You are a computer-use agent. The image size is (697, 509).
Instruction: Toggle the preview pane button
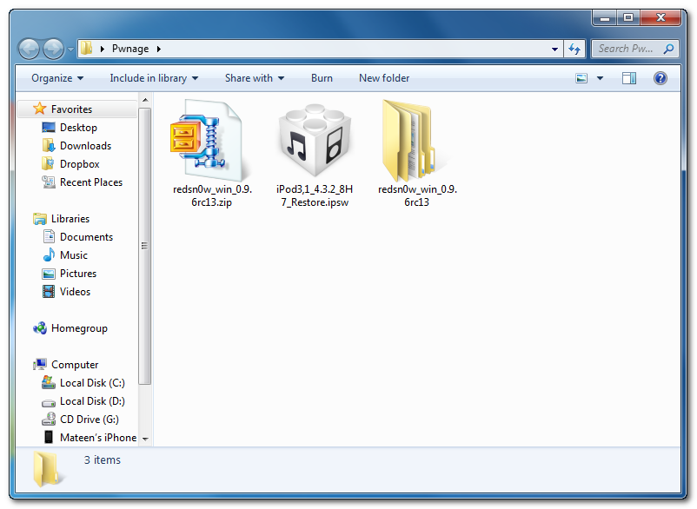629,78
